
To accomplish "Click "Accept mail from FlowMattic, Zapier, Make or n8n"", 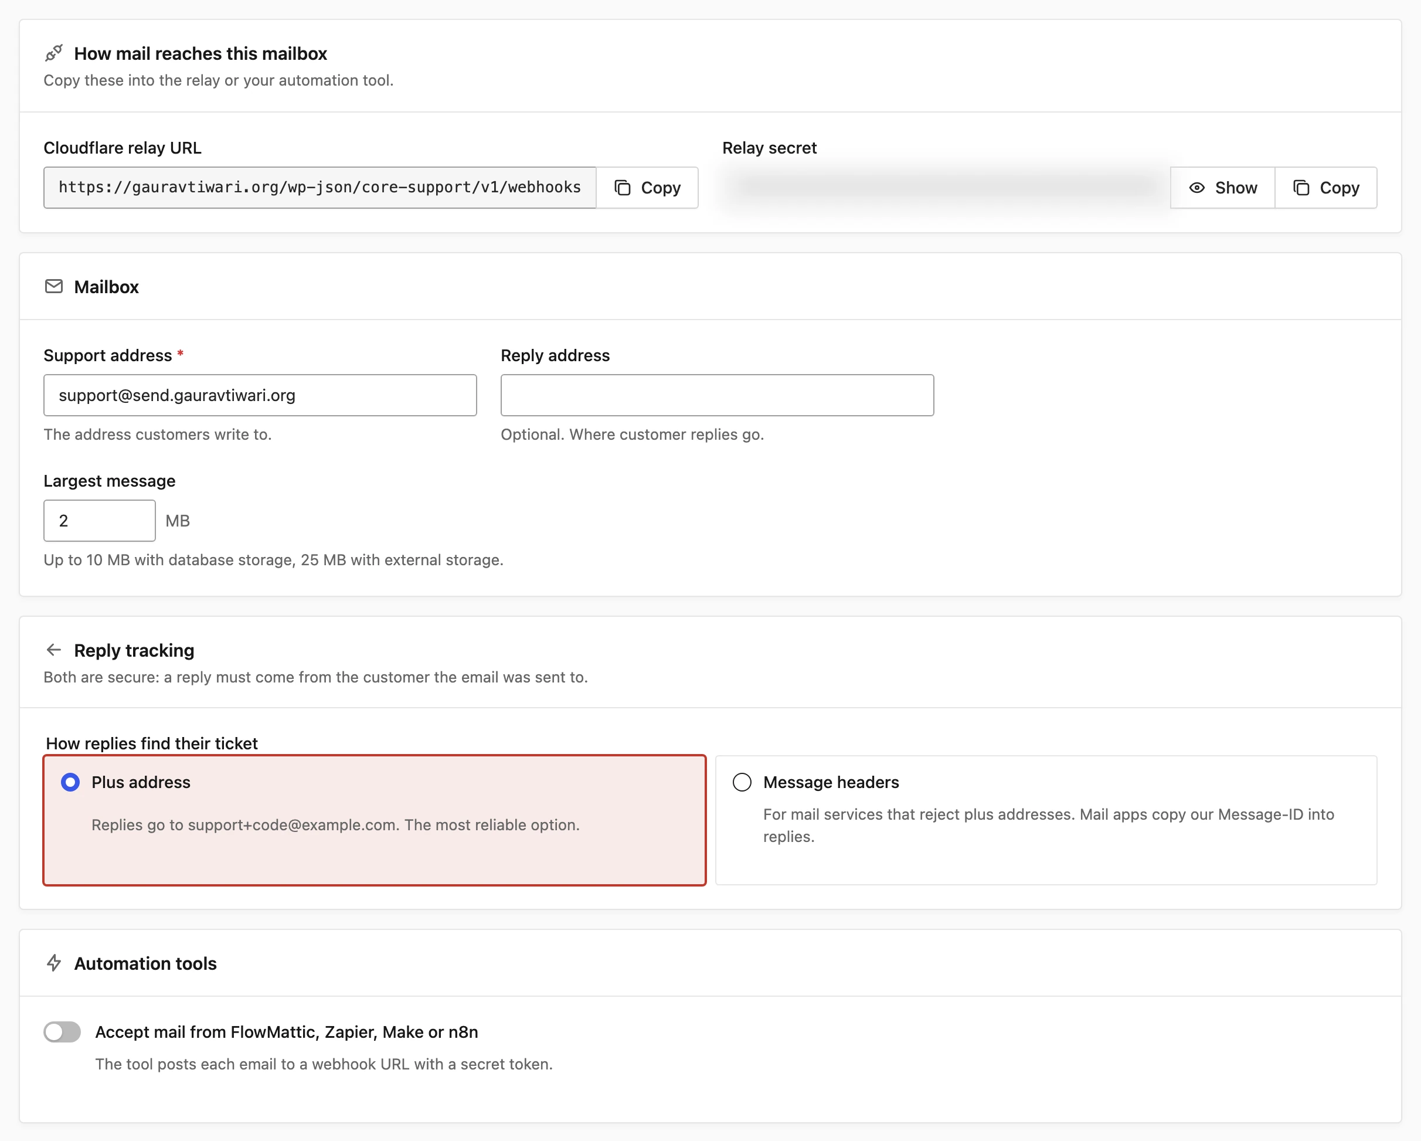I will coord(287,1033).
